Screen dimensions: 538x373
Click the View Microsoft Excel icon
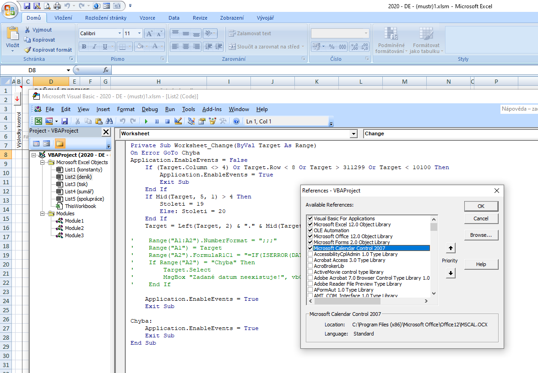point(38,121)
